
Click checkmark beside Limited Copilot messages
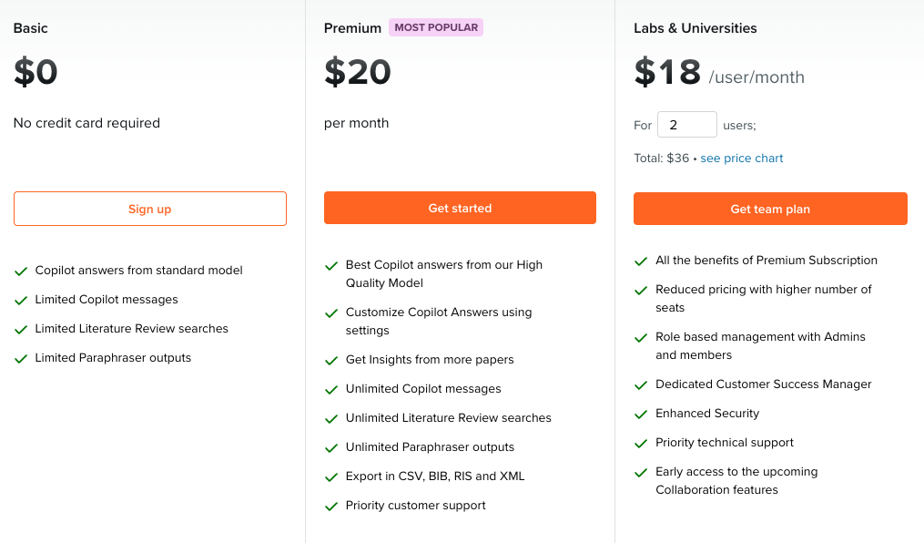click(21, 301)
